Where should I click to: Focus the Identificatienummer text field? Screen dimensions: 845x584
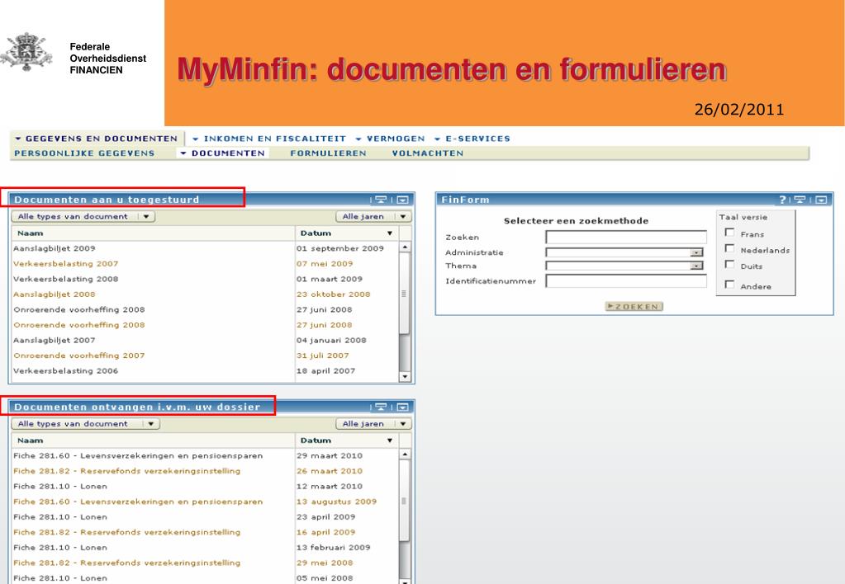[626, 281]
